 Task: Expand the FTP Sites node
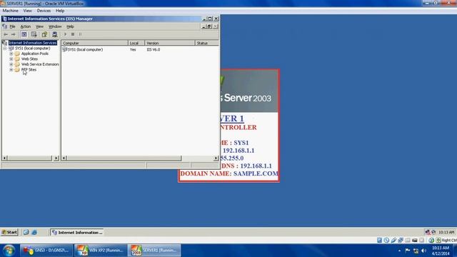[11, 70]
